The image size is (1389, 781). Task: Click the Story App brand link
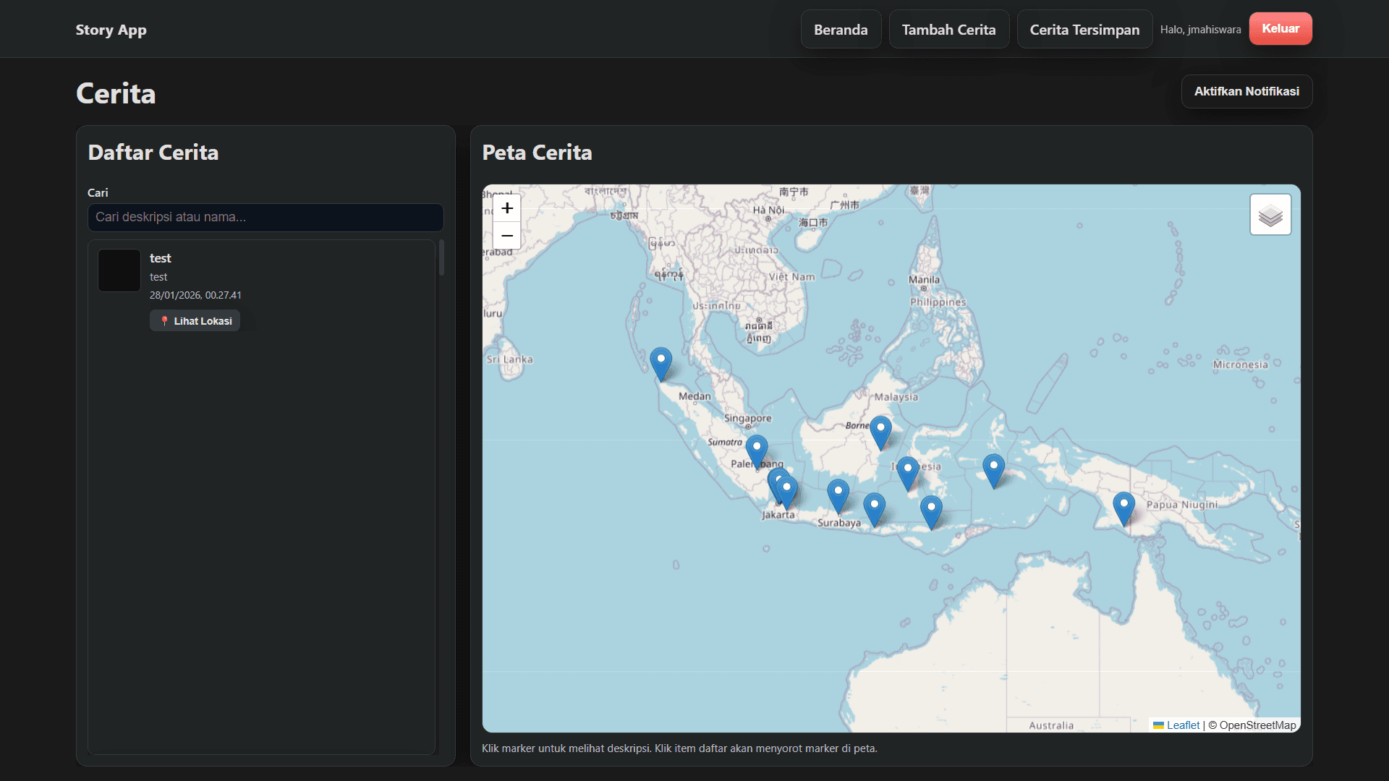pyautogui.click(x=111, y=30)
